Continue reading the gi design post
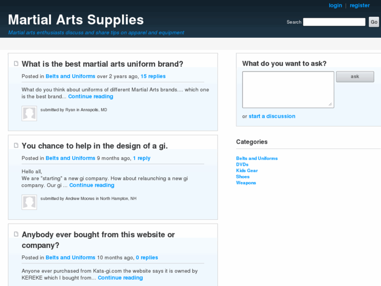381x286 pixels. pyautogui.click(x=92, y=185)
